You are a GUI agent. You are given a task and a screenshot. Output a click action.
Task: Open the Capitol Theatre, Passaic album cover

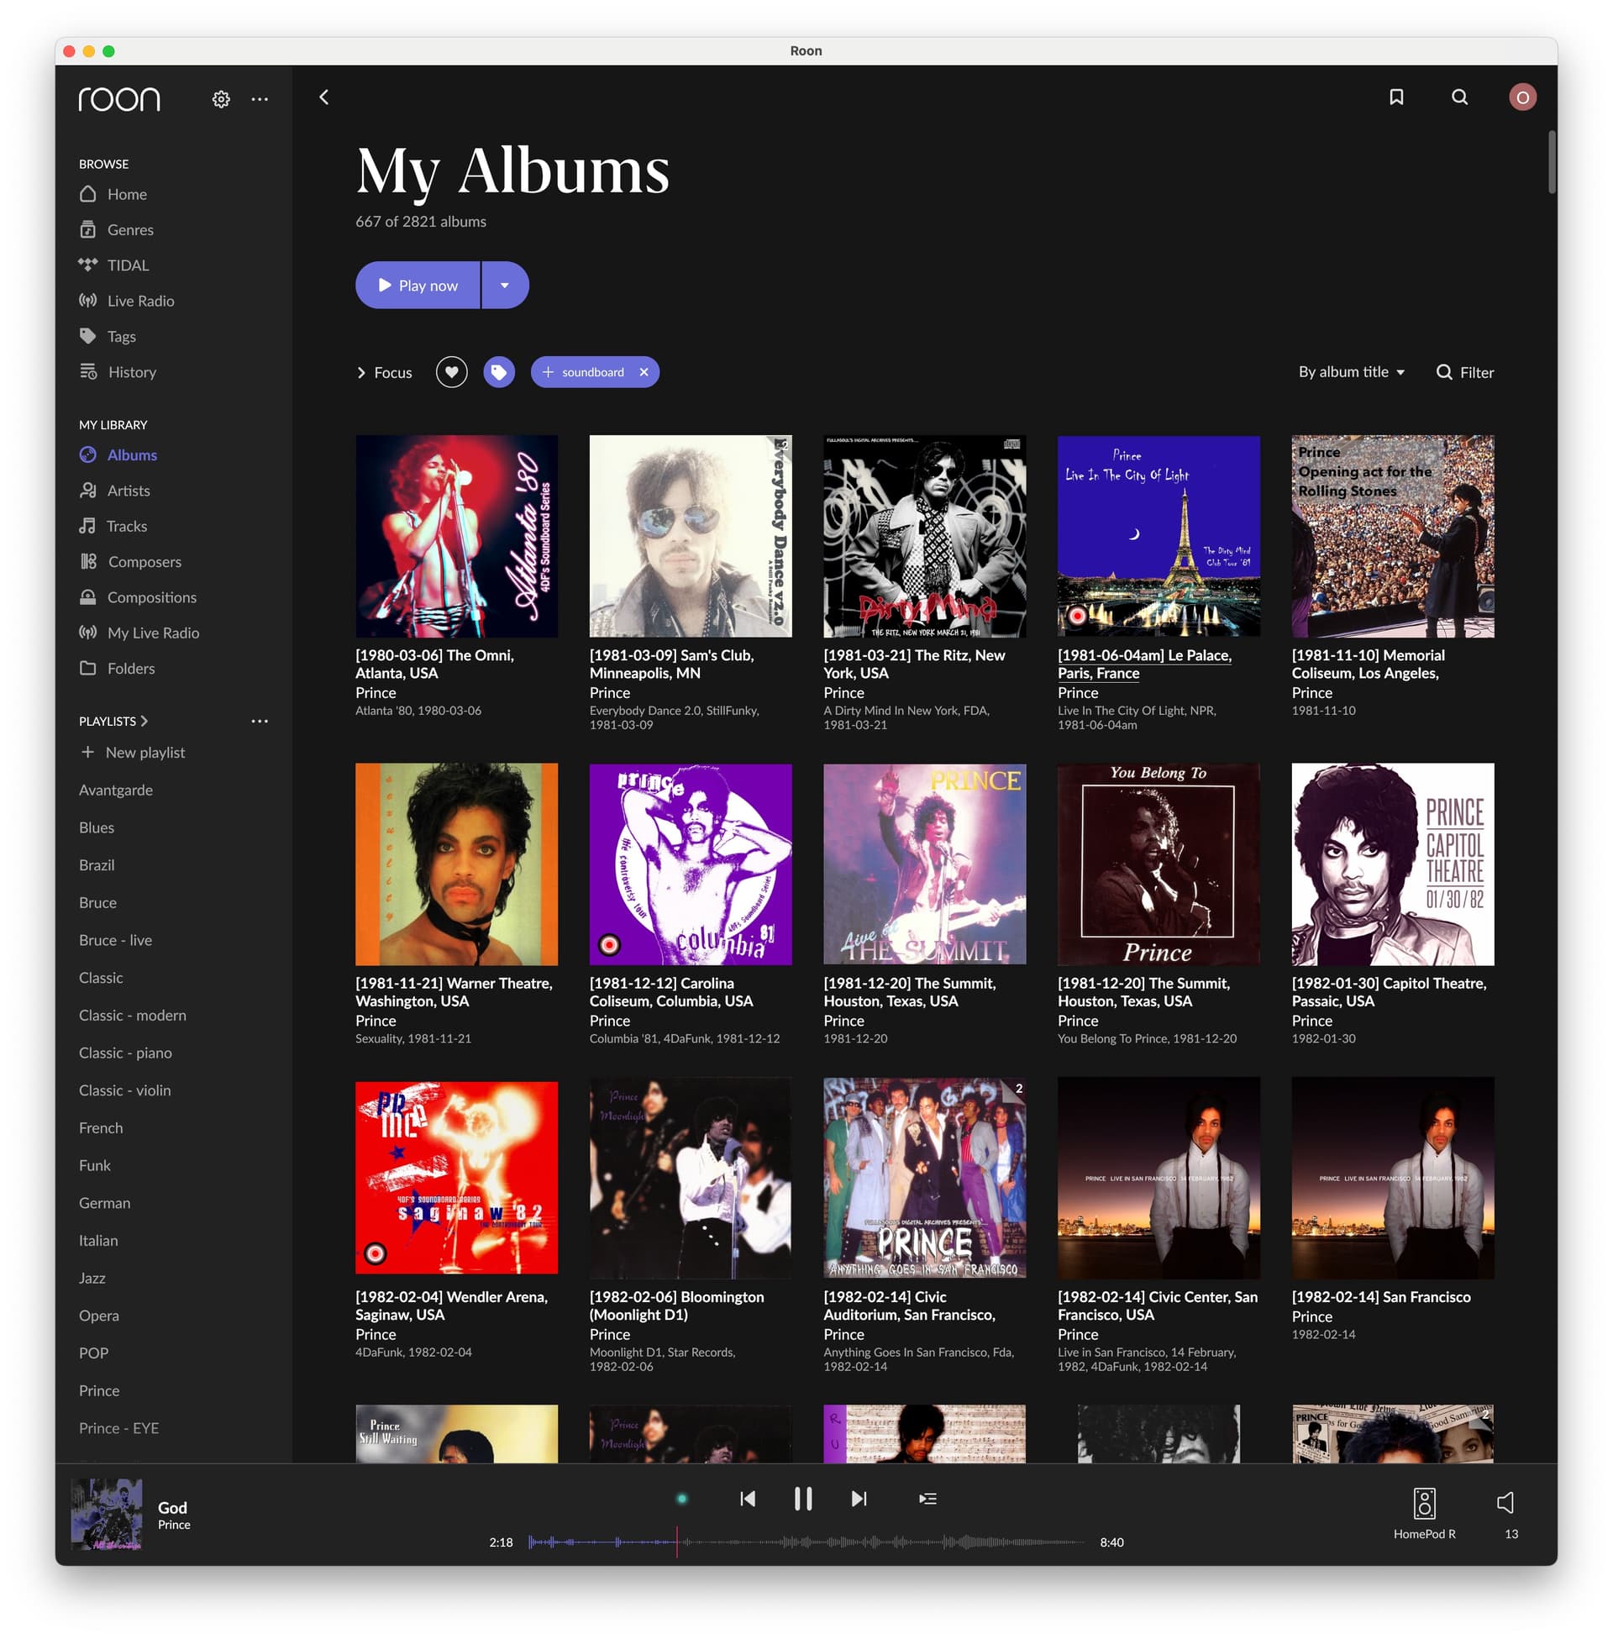[1393, 864]
